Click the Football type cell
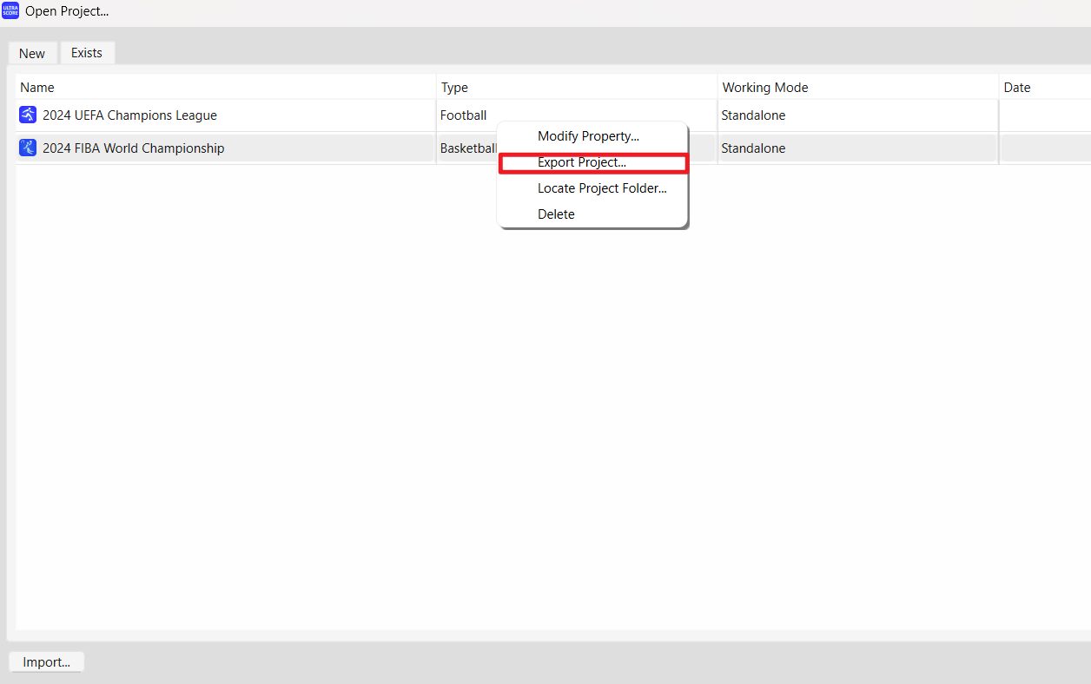Viewport: 1091px width, 684px height. [x=463, y=115]
